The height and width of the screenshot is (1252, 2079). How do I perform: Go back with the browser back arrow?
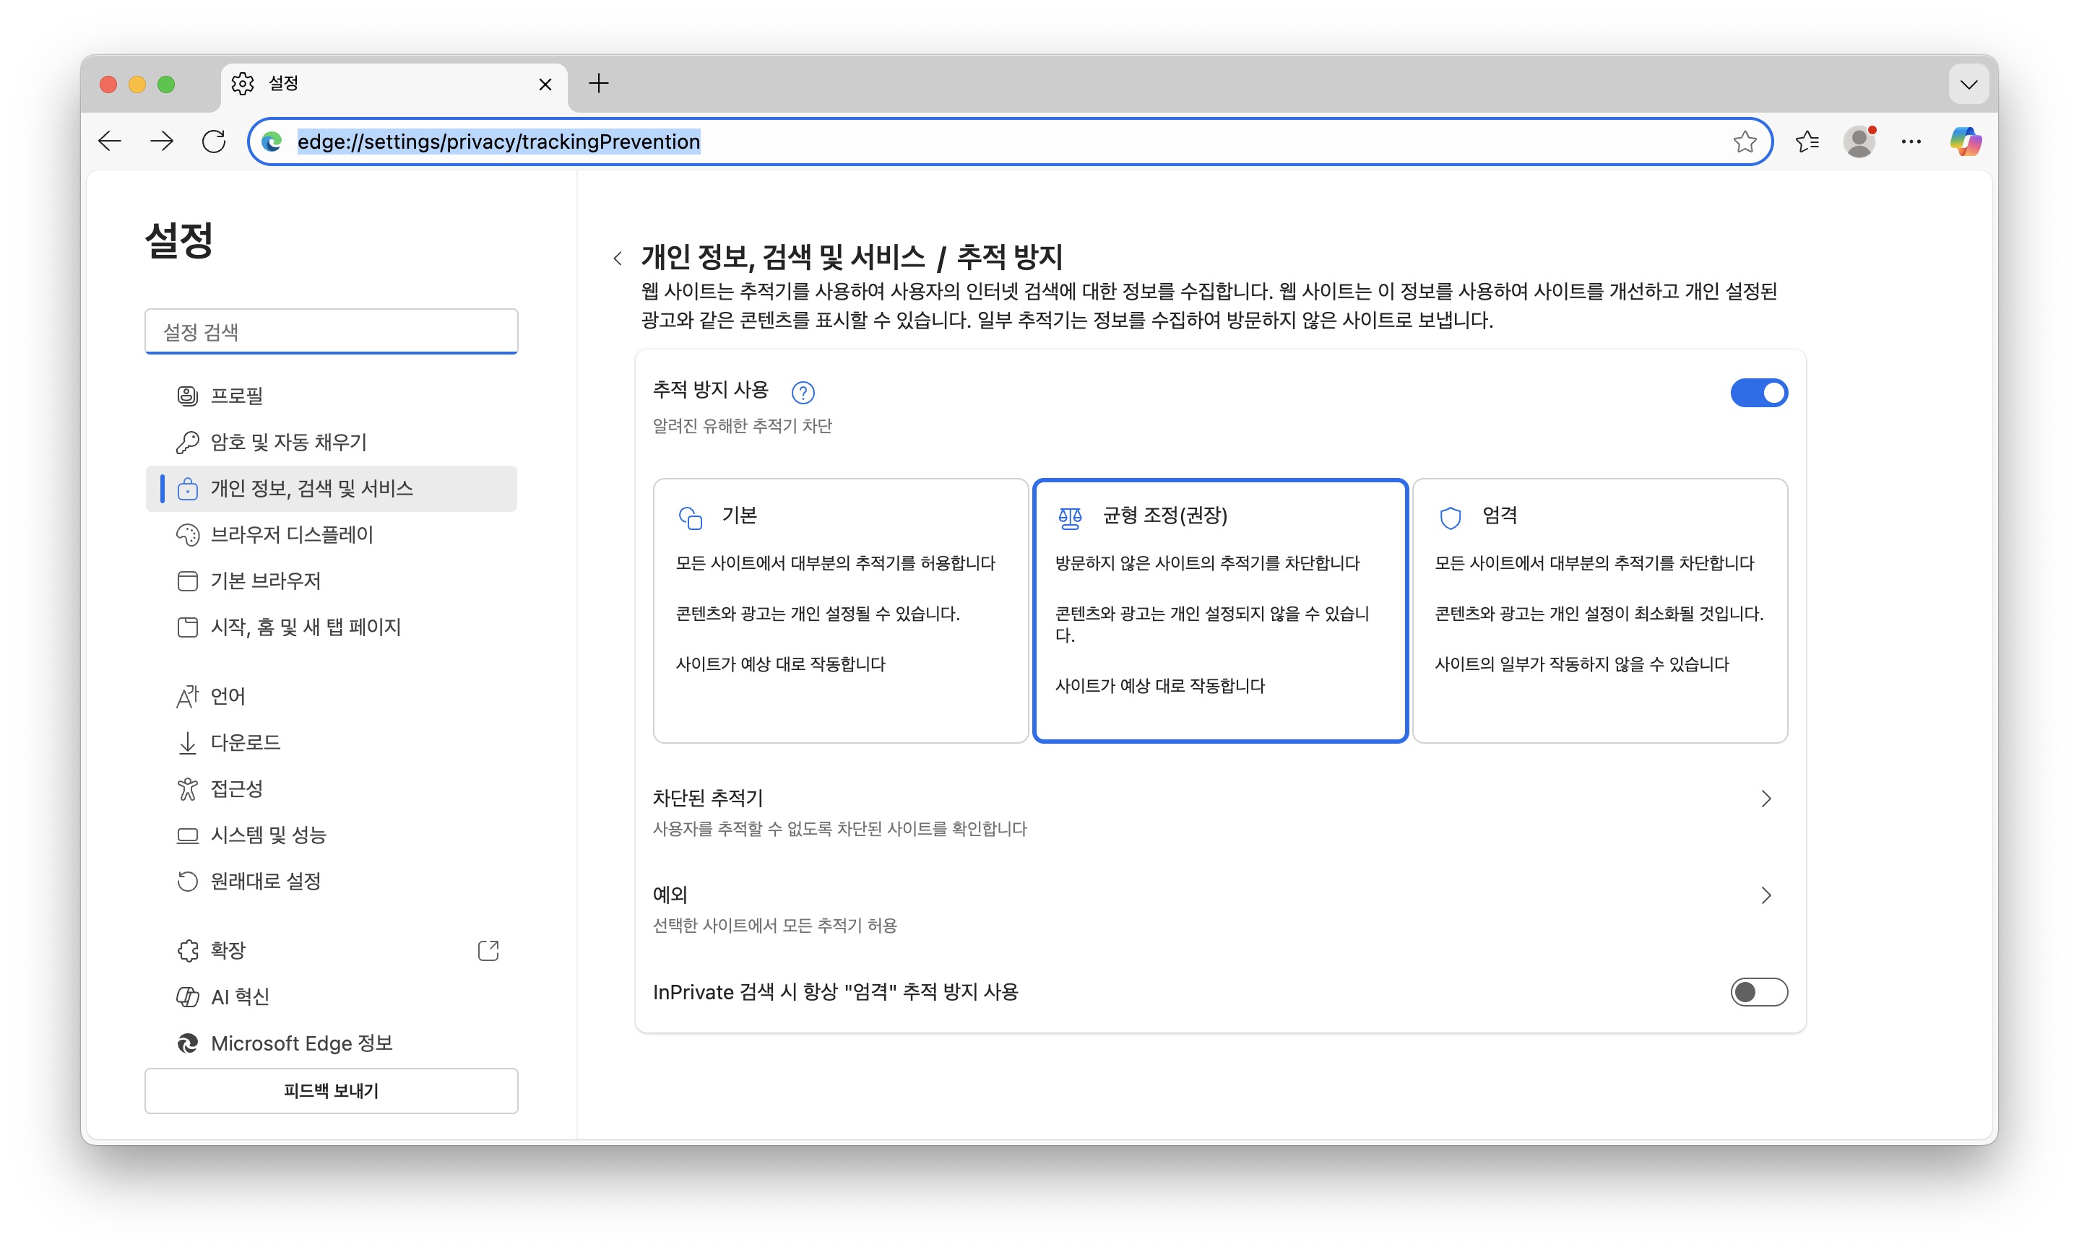[x=110, y=141]
